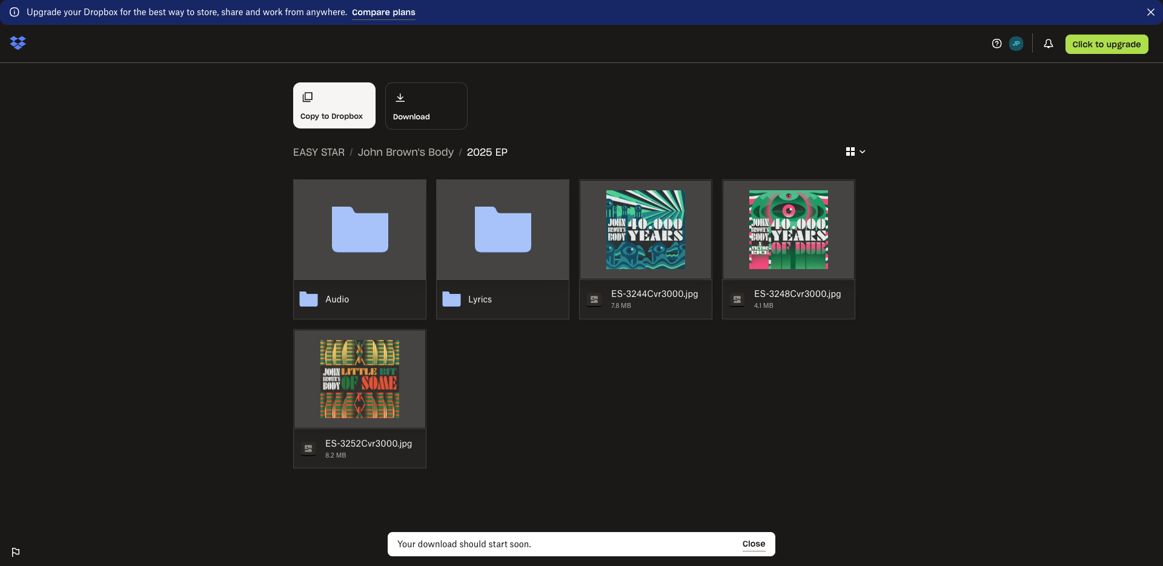Go to John Brown's Body breadcrumb
This screenshot has width=1163, height=566.
pos(405,152)
